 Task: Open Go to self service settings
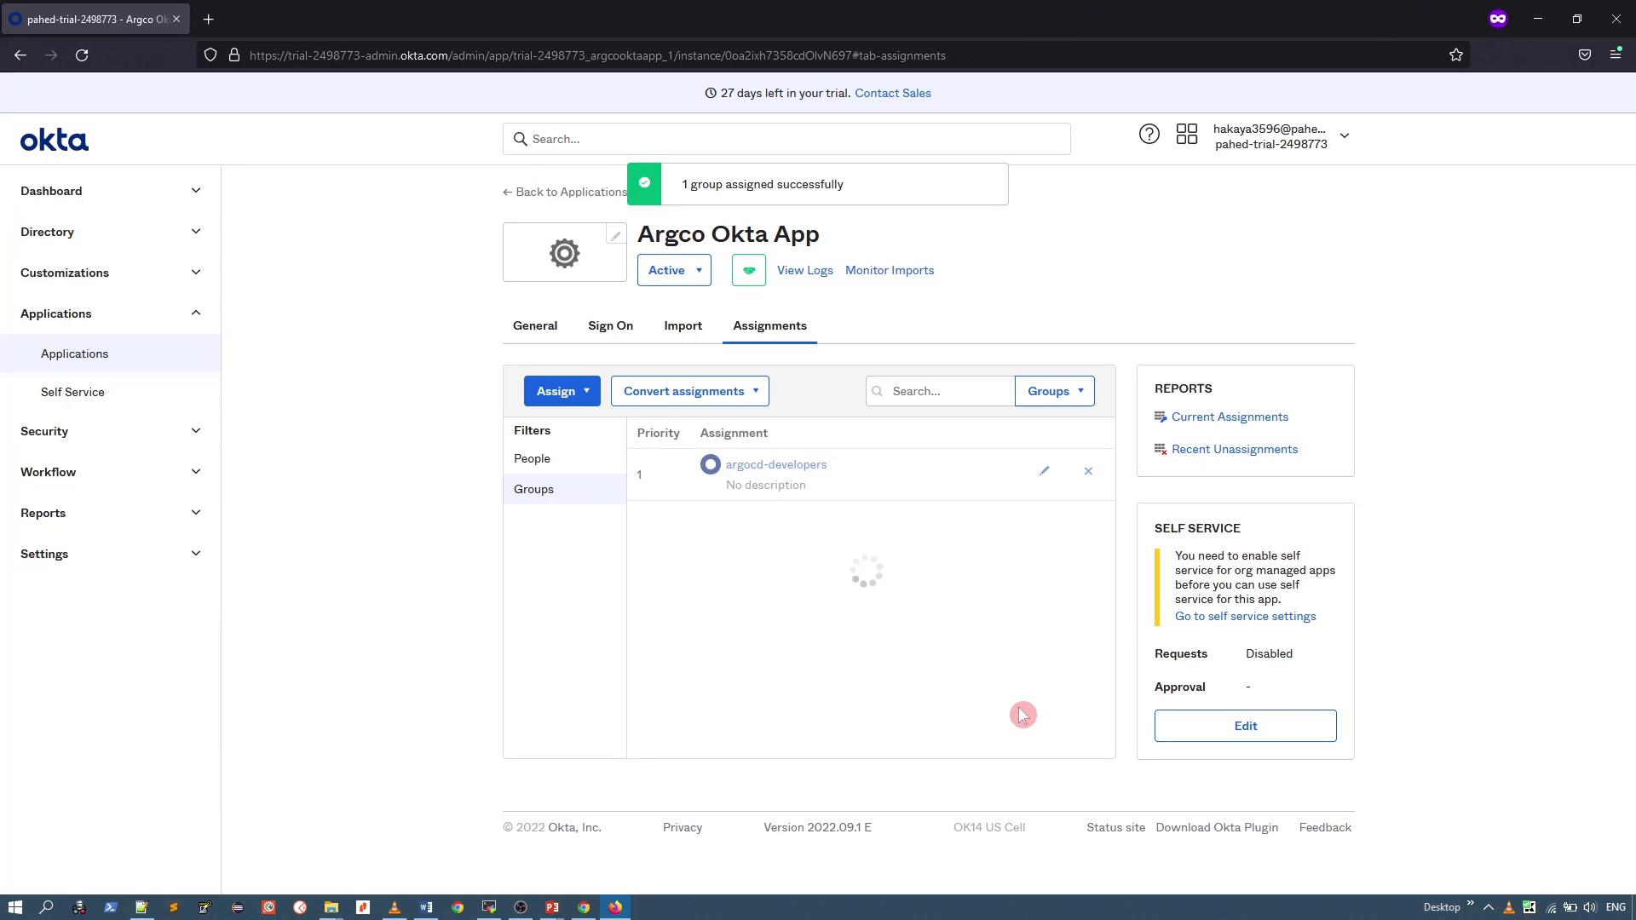(1245, 616)
